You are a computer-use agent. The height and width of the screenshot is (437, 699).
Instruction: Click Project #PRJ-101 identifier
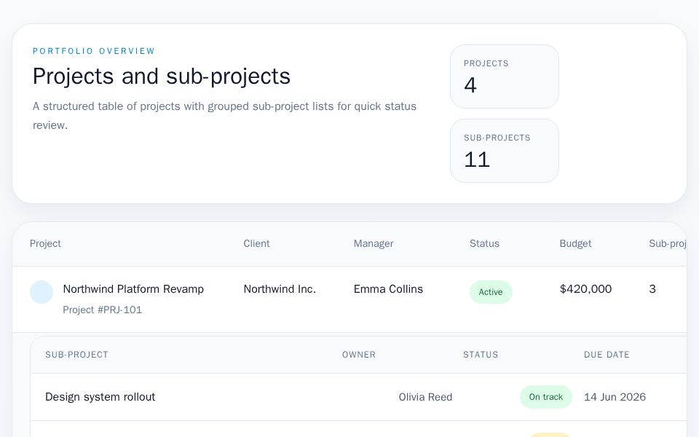coord(102,310)
